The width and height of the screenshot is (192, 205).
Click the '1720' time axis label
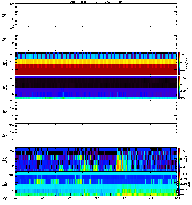tap(123, 198)
